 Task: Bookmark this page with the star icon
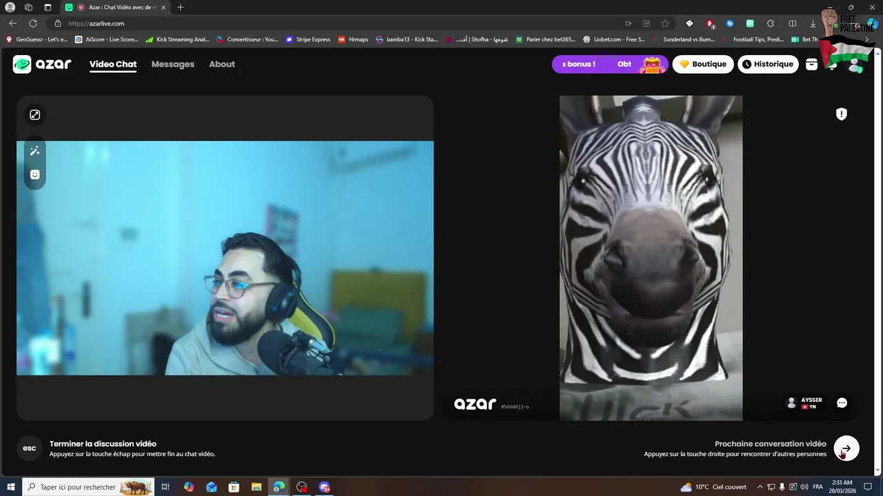click(665, 23)
